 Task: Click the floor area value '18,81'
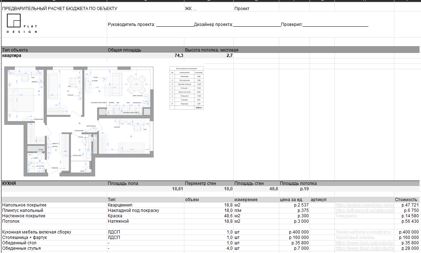coord(177,189)
